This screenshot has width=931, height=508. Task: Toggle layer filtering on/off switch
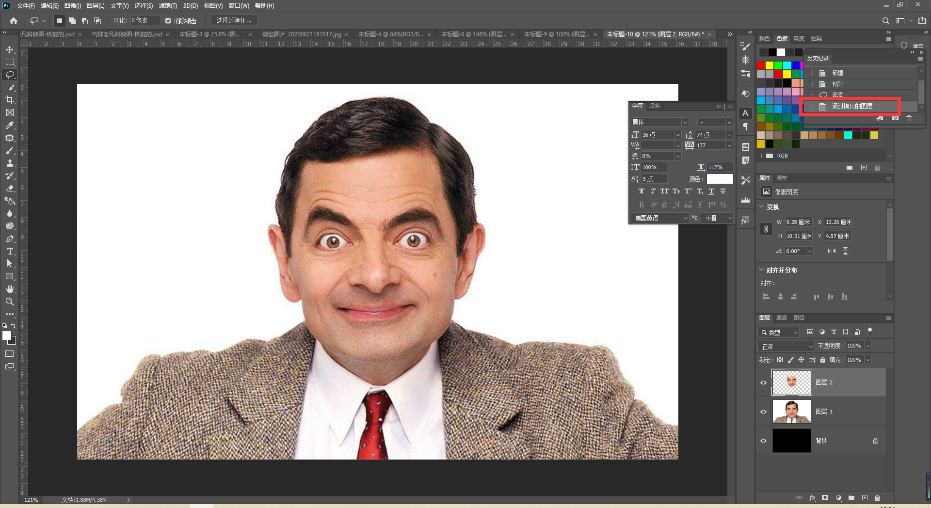870,332
